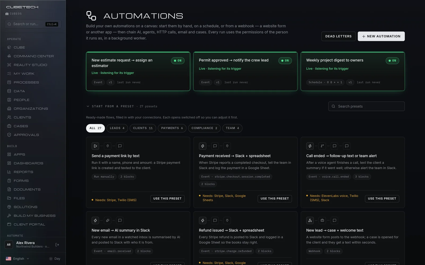
Task: Collapse the Start From a Preset section
Action: tap(88, 106)
